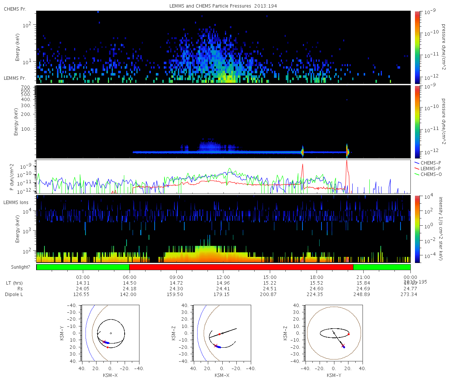The height and width of the screenshot is (380, 456).
Task: Click the 'Energy (keV)' label of the LEMMS Ions panel
Action: tap(17, 229)
